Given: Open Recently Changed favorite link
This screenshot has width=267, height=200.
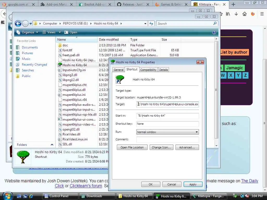Looking at the screenshot, I should pyautogui.click(x=34, y=65).
